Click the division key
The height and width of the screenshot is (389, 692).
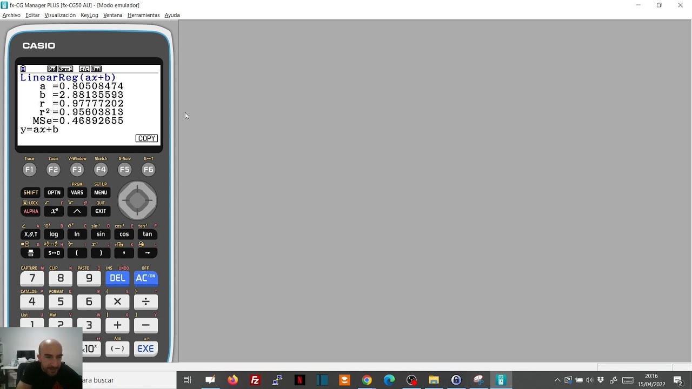coord(145,302)
